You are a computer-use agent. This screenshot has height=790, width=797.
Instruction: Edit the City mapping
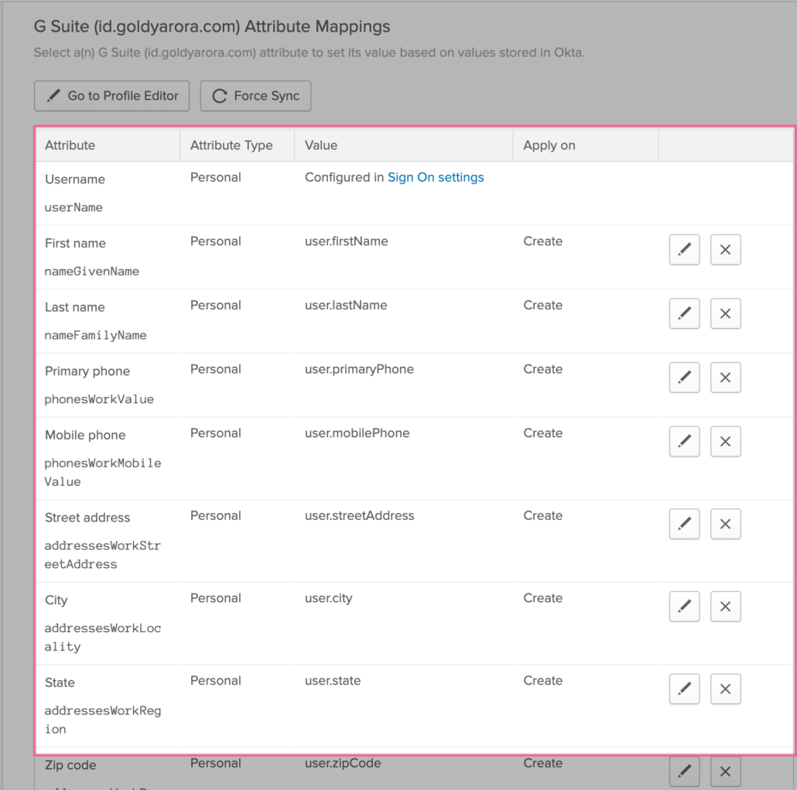pos(684,607)
